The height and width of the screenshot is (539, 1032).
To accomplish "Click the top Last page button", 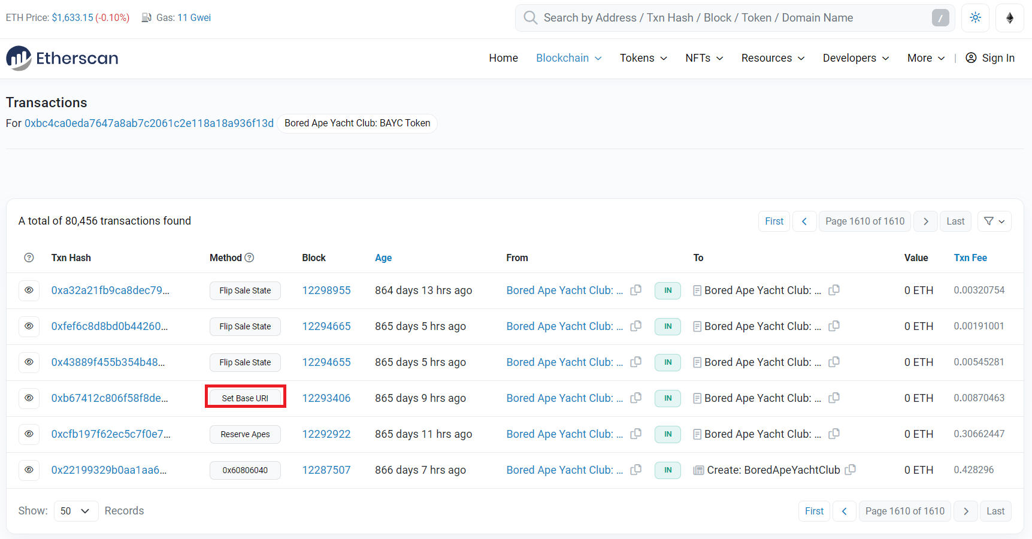I will [955, 222].
